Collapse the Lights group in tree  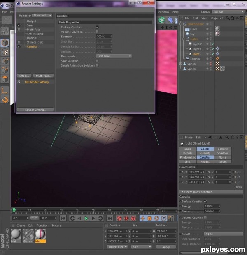click(x=184, y=39)
